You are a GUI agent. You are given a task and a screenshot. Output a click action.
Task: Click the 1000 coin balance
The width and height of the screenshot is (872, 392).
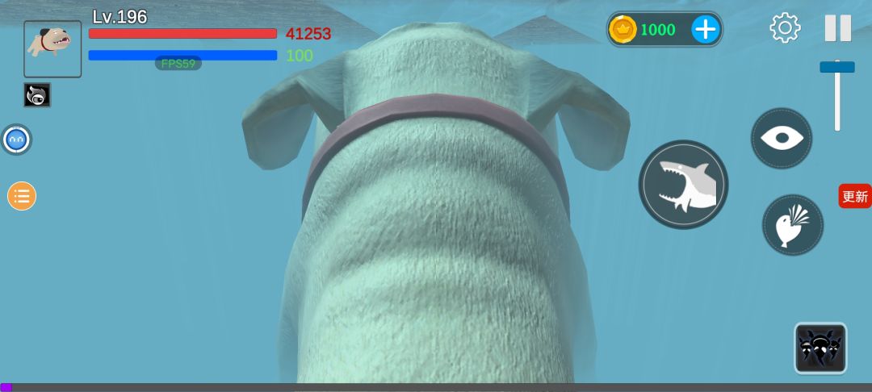658,29
